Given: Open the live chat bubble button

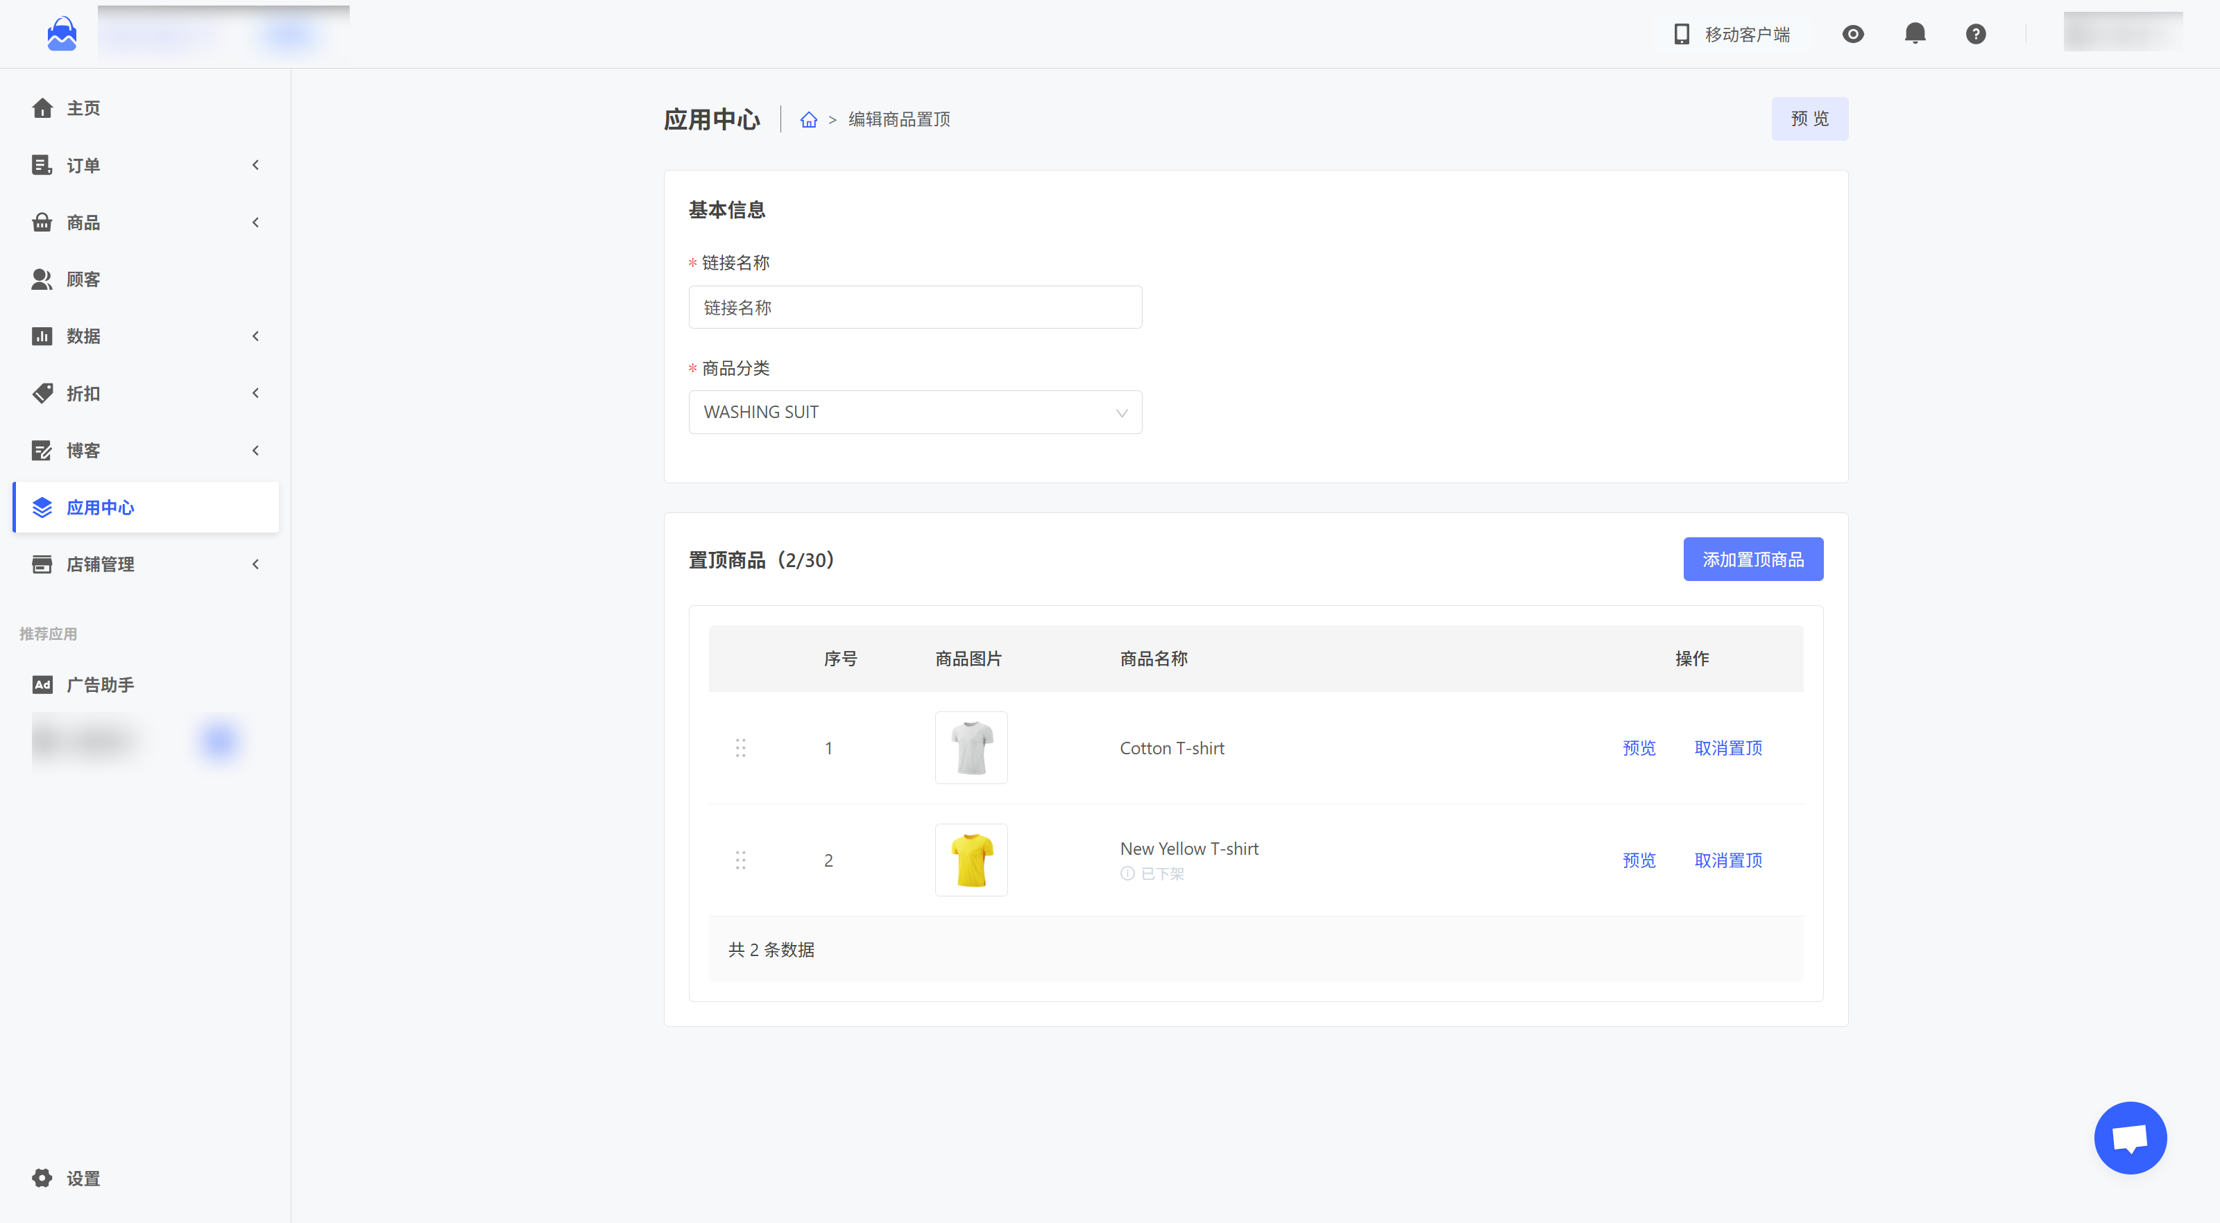Looking at the screenshot, I should [2130, 1137].
